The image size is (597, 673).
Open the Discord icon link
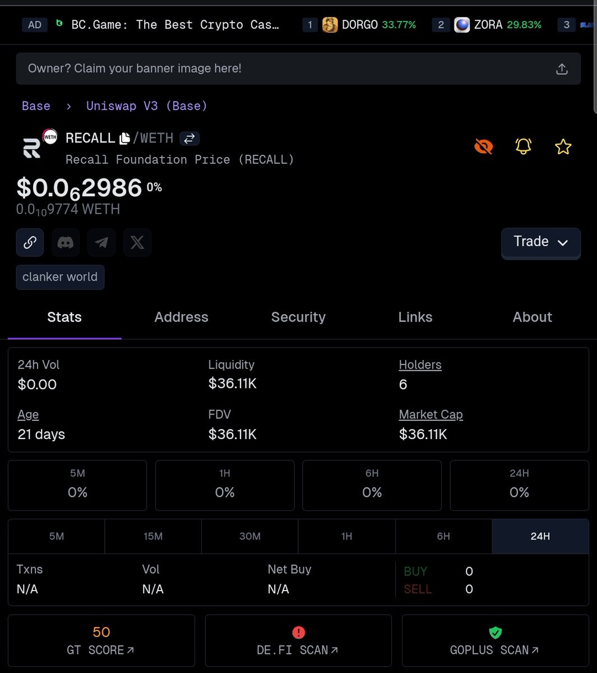pyautogui.click(x=66, y=242)
